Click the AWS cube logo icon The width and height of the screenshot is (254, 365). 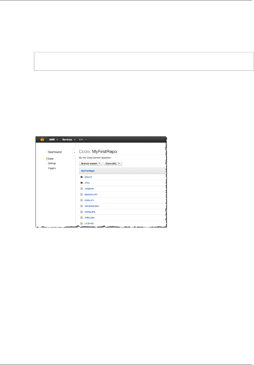pyautogui.click(x=42, y=140)
